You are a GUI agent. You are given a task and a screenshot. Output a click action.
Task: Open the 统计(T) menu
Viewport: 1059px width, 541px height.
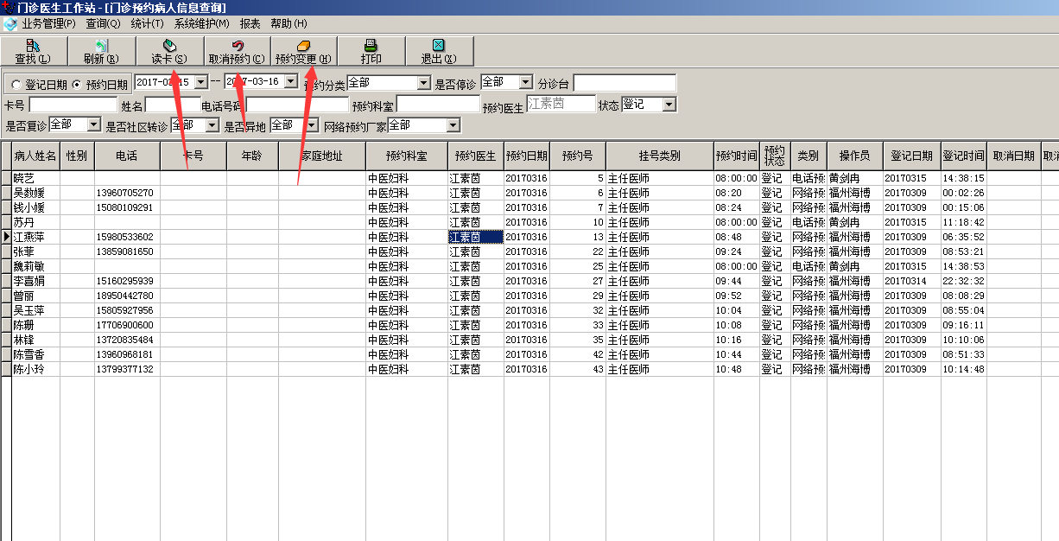point(147,24)
